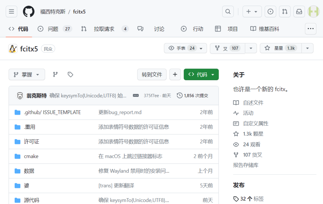Open the .github/ISSUE_TEMPLATE folder
Screen dimensions: 323x204
52,112
